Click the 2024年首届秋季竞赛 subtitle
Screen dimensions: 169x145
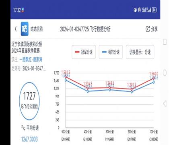tap(26, 51)
